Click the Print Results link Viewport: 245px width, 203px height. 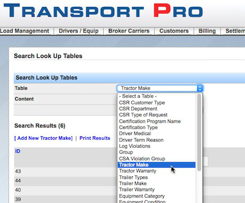tap(95, 138)
